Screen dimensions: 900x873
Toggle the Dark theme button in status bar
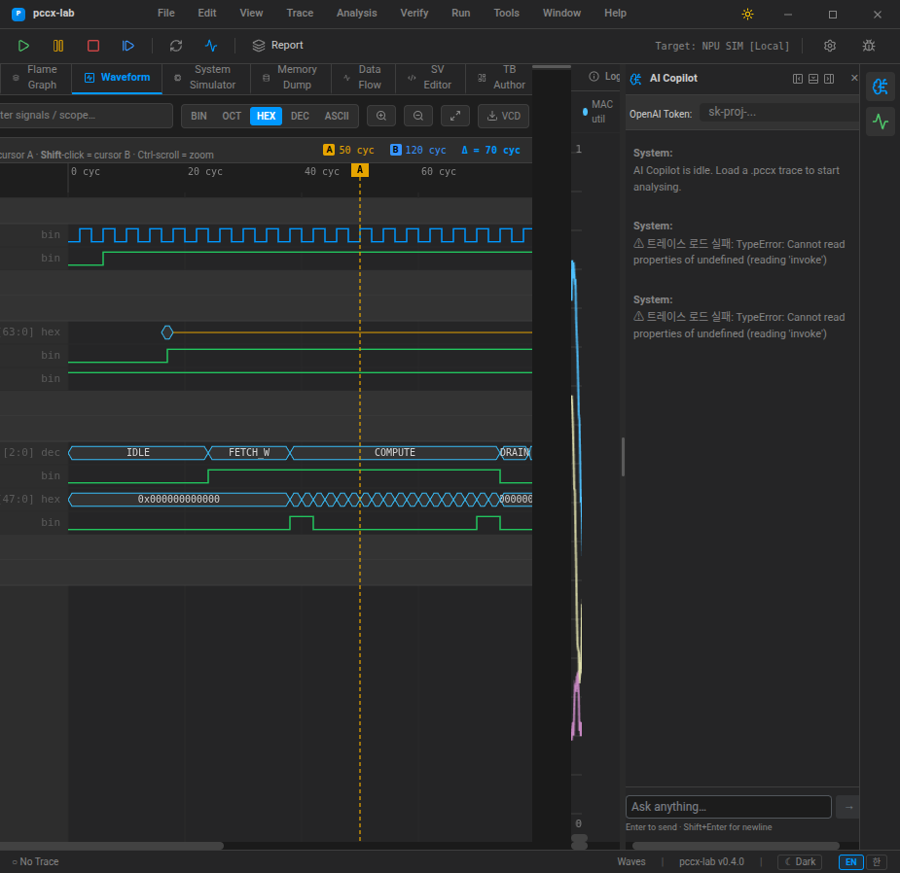pyautogui.click(x=800, y=861)
